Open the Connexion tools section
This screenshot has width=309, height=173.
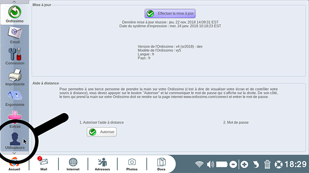(x=15, y=56)
